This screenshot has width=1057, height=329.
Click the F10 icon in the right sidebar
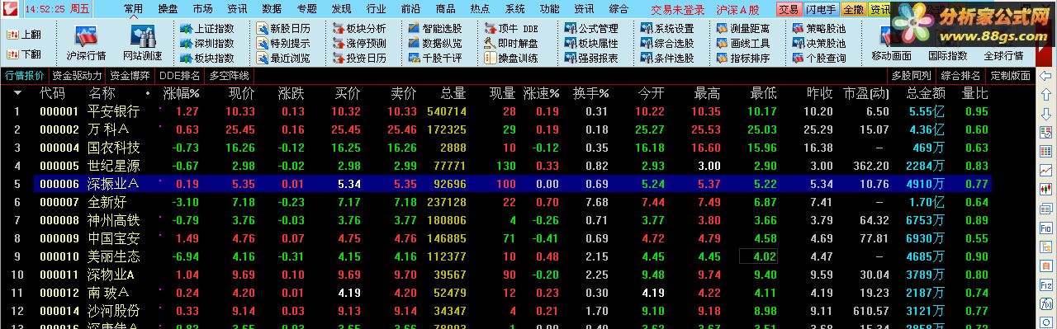[x=1045, y=227]
